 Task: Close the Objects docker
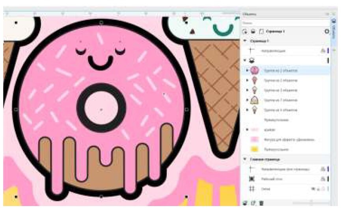334,14
